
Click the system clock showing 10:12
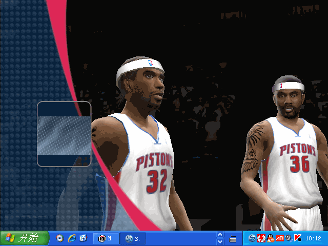tap(313, 238)
